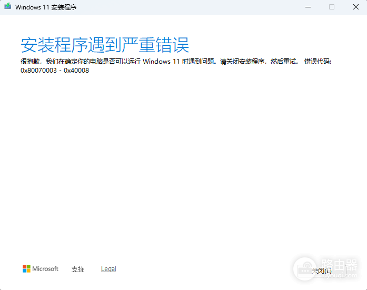This screenshot has width=367, height=290.
Task: Click the Windows 11 setup title bar icon
Action: click(8, 6)
